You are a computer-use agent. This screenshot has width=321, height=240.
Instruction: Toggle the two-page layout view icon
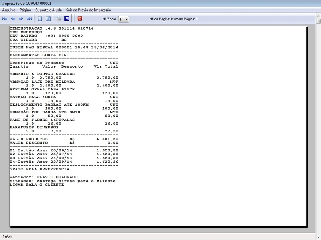[48, 18]
